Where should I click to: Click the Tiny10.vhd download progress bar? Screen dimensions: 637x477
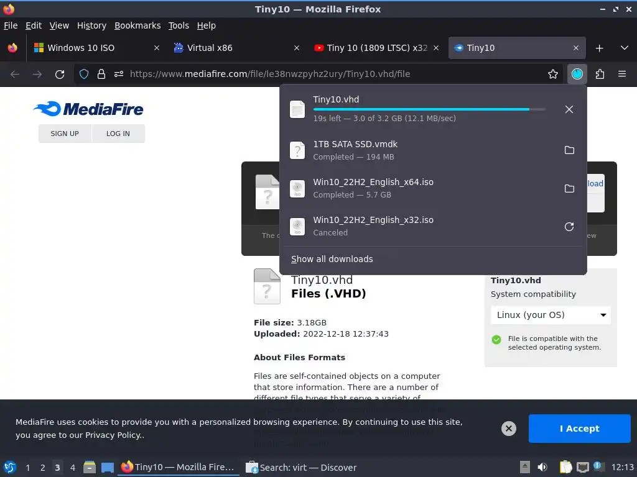pos(429,109)
